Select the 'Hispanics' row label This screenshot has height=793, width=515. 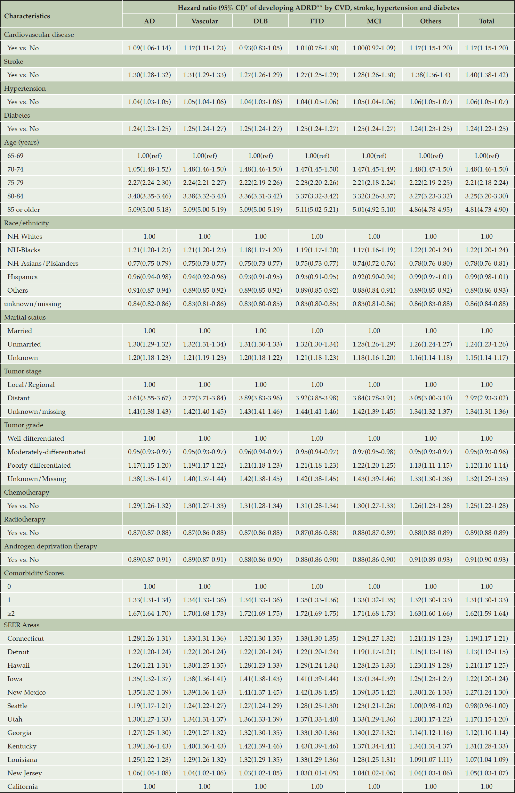(22, 277)
